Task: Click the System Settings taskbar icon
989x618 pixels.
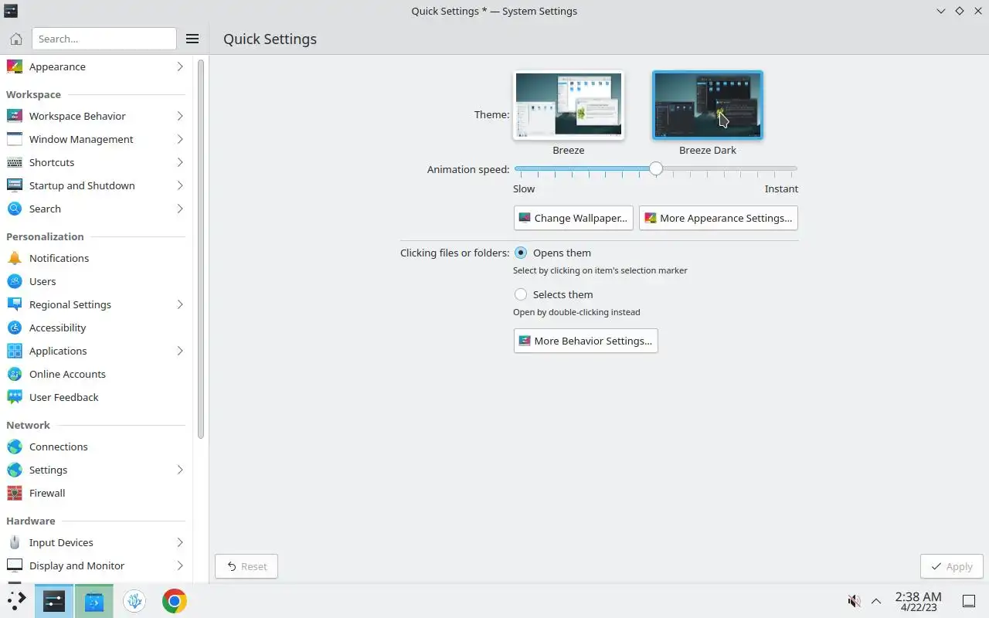Action: pyautogui.click(x=54, y=601)
